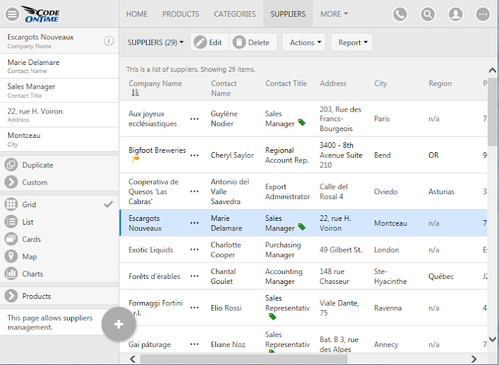
Task: Select the SUPPLIERS tab
Action: pyautogui.click(x=288, y=14)
